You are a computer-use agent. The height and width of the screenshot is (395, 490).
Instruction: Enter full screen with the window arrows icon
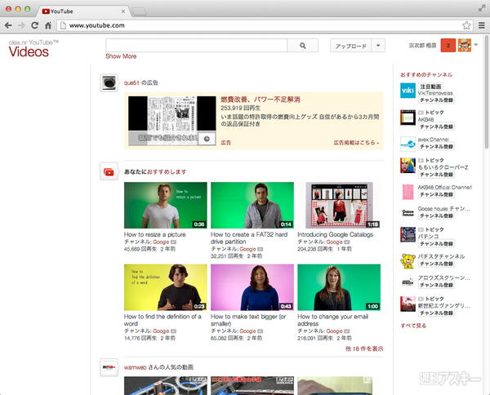pos(482,8)
